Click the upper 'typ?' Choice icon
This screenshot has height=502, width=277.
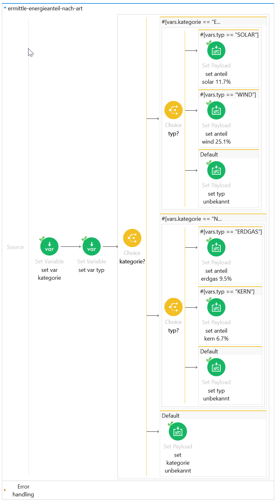point(174,110)
